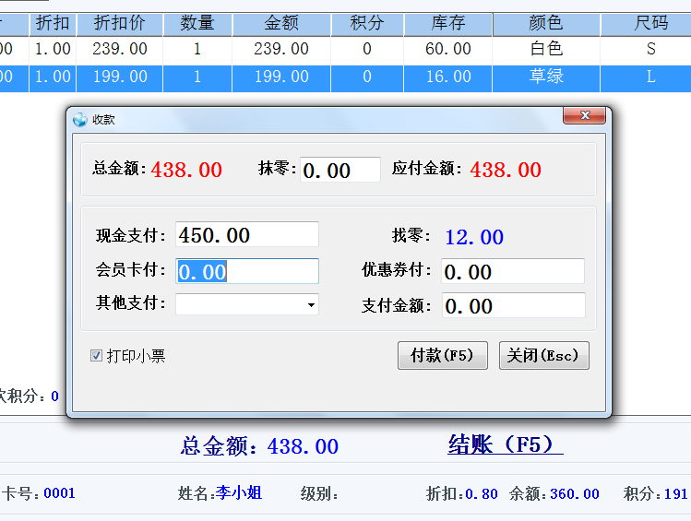691x521 pixels.
Task: Click the 数量 column header
Action: pyautogui.click(x=197, y=23)
